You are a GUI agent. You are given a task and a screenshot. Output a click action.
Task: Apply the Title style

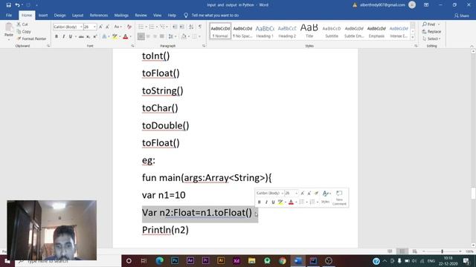click(309, 31)
